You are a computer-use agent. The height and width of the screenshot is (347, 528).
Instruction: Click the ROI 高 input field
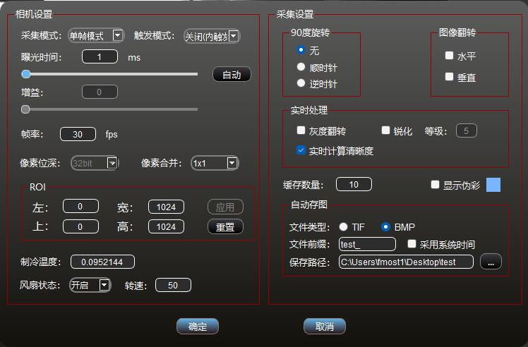coord(166,226)
